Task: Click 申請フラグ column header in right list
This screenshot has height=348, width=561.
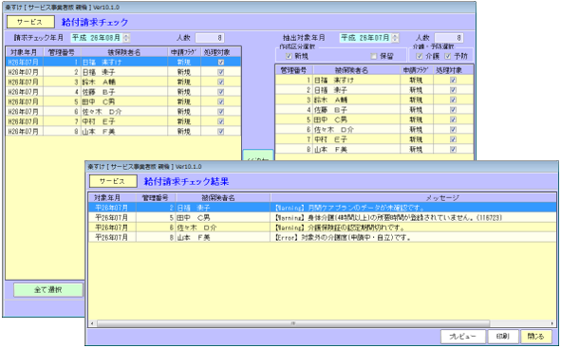Action: pos(417,70)
